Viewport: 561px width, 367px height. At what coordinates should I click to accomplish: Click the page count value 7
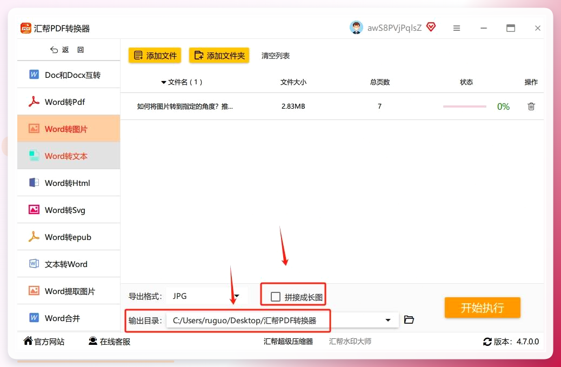click(x=379, y=106)
